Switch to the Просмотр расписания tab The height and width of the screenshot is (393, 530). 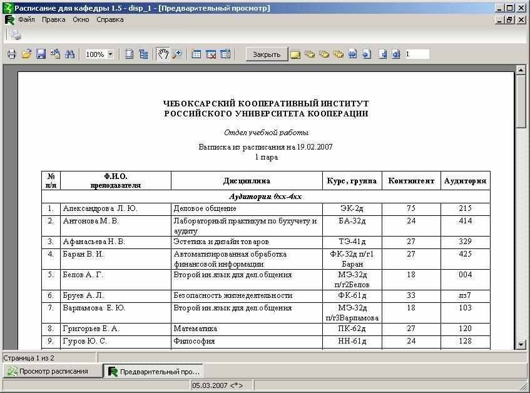[x=53, y=371]
